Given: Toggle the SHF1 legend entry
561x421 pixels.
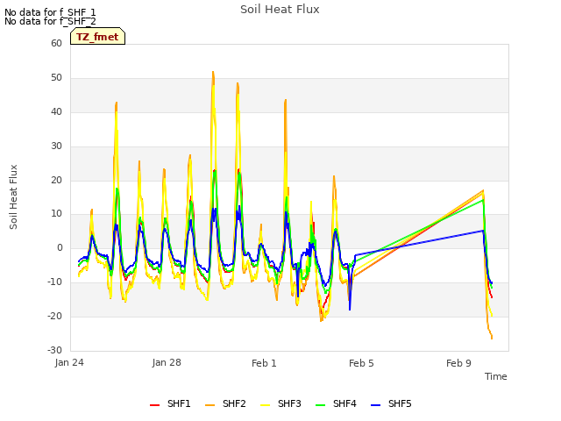Looking at the screenshot, I should click(170, 403).
